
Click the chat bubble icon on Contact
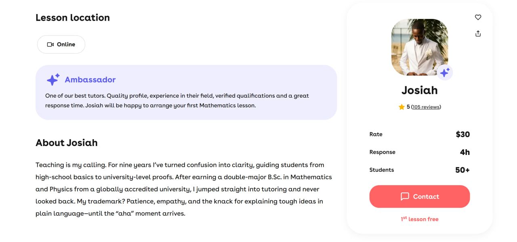405,196
